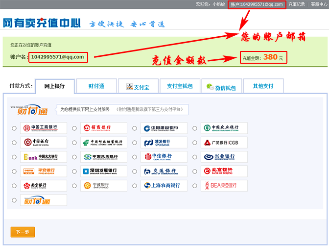
Task: Click the 中国光大银行 Ebank logo
Action: [44, 157]
